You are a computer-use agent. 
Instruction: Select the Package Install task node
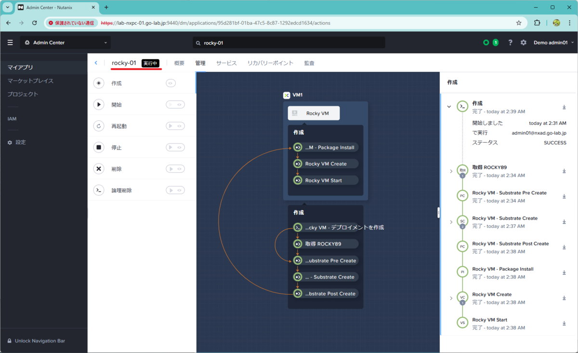(x=326, y=147)
